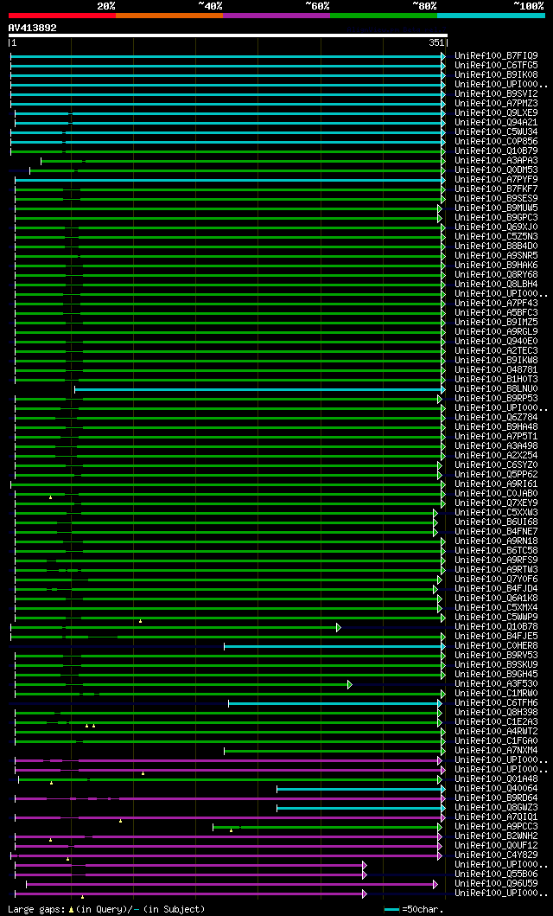This screenshot has width=553, height=916.
Task: Click the UniRef100_A7PYF9 label
Action: [497, 179]
